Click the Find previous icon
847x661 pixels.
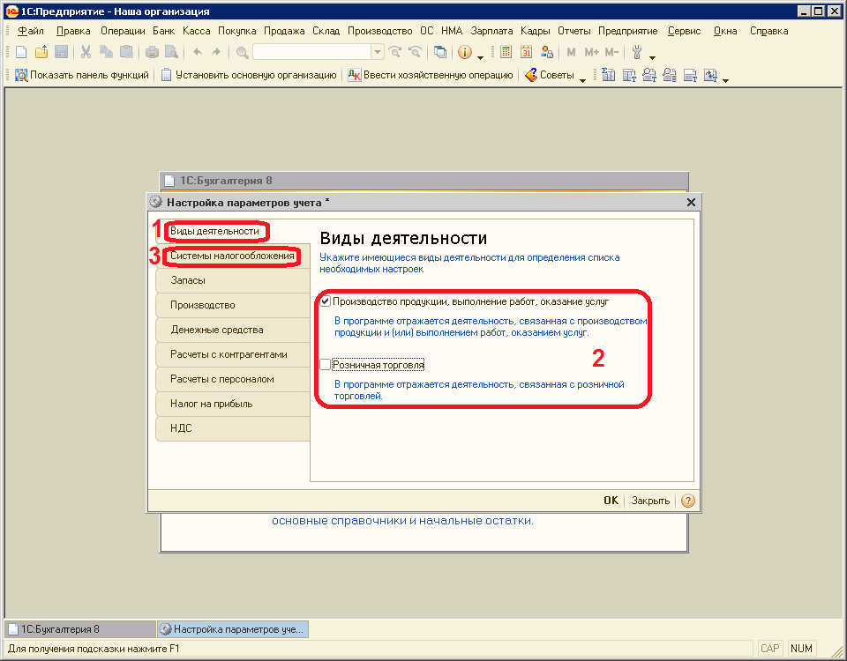click(415, 52)
